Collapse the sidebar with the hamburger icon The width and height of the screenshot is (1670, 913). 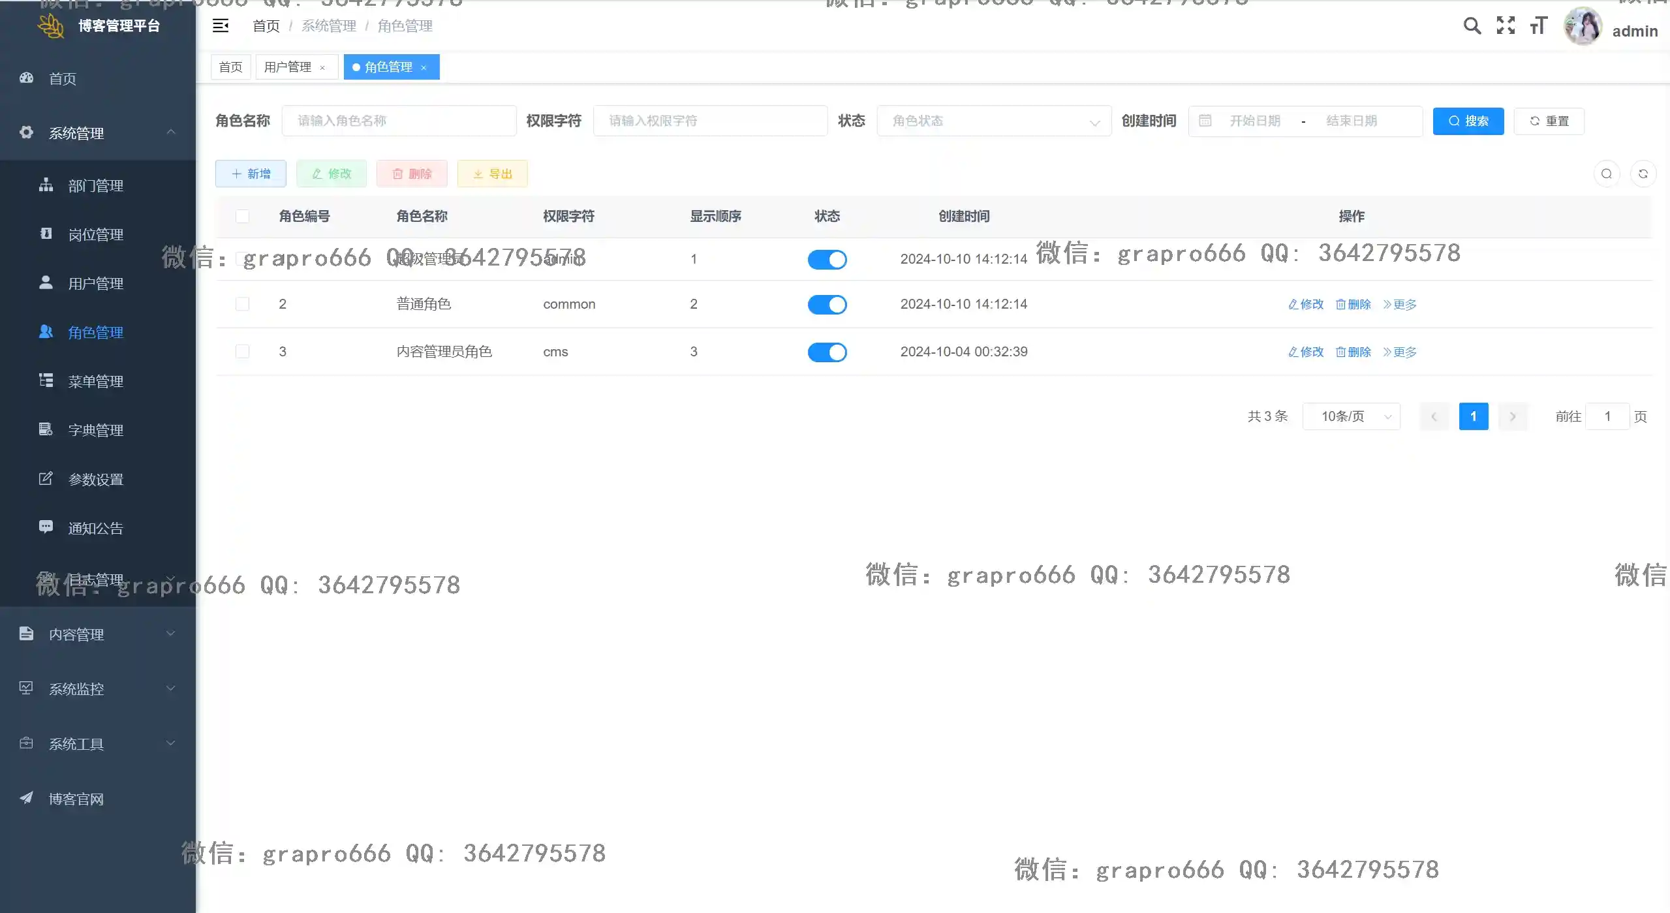[221, 26]
